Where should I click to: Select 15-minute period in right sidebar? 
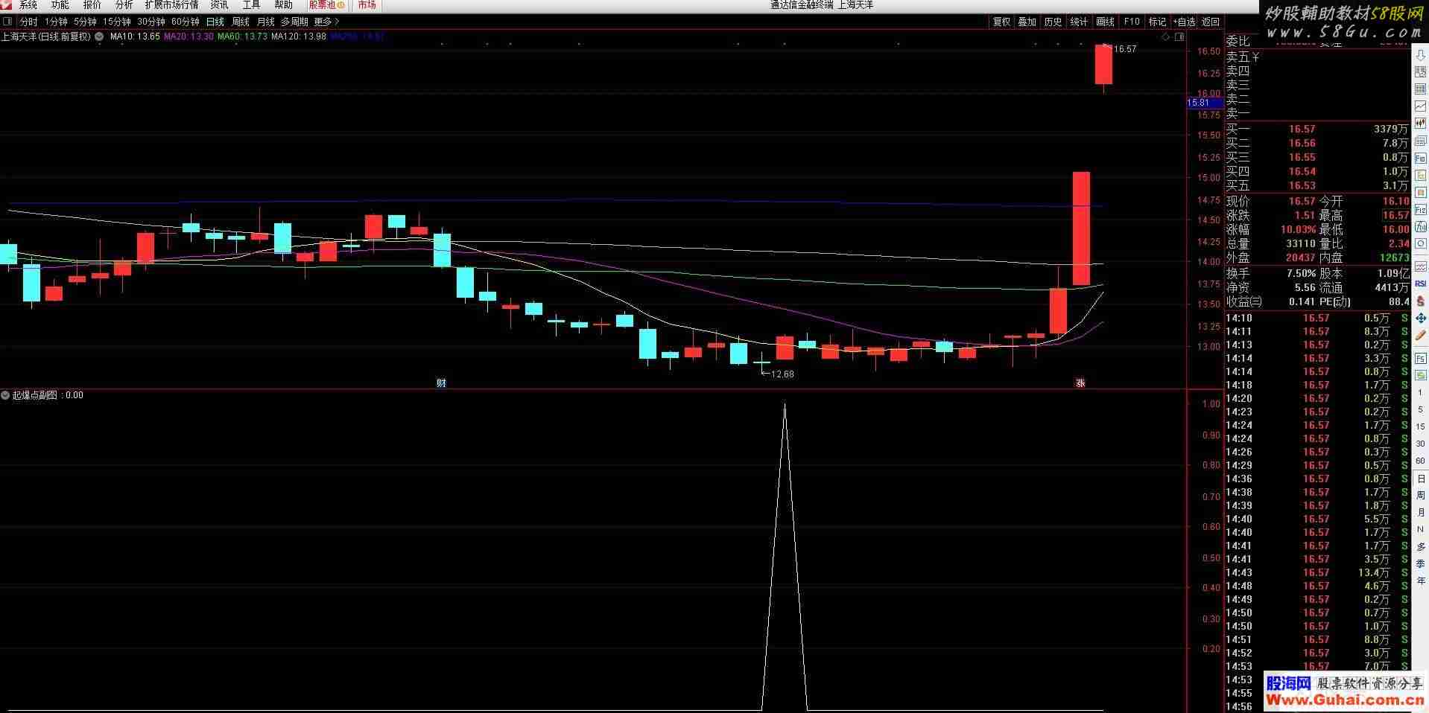(1420, 426)
